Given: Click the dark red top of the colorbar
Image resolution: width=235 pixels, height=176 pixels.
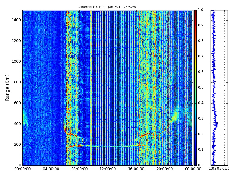Looking at the screenshot, I should click(x=195, y=13).
